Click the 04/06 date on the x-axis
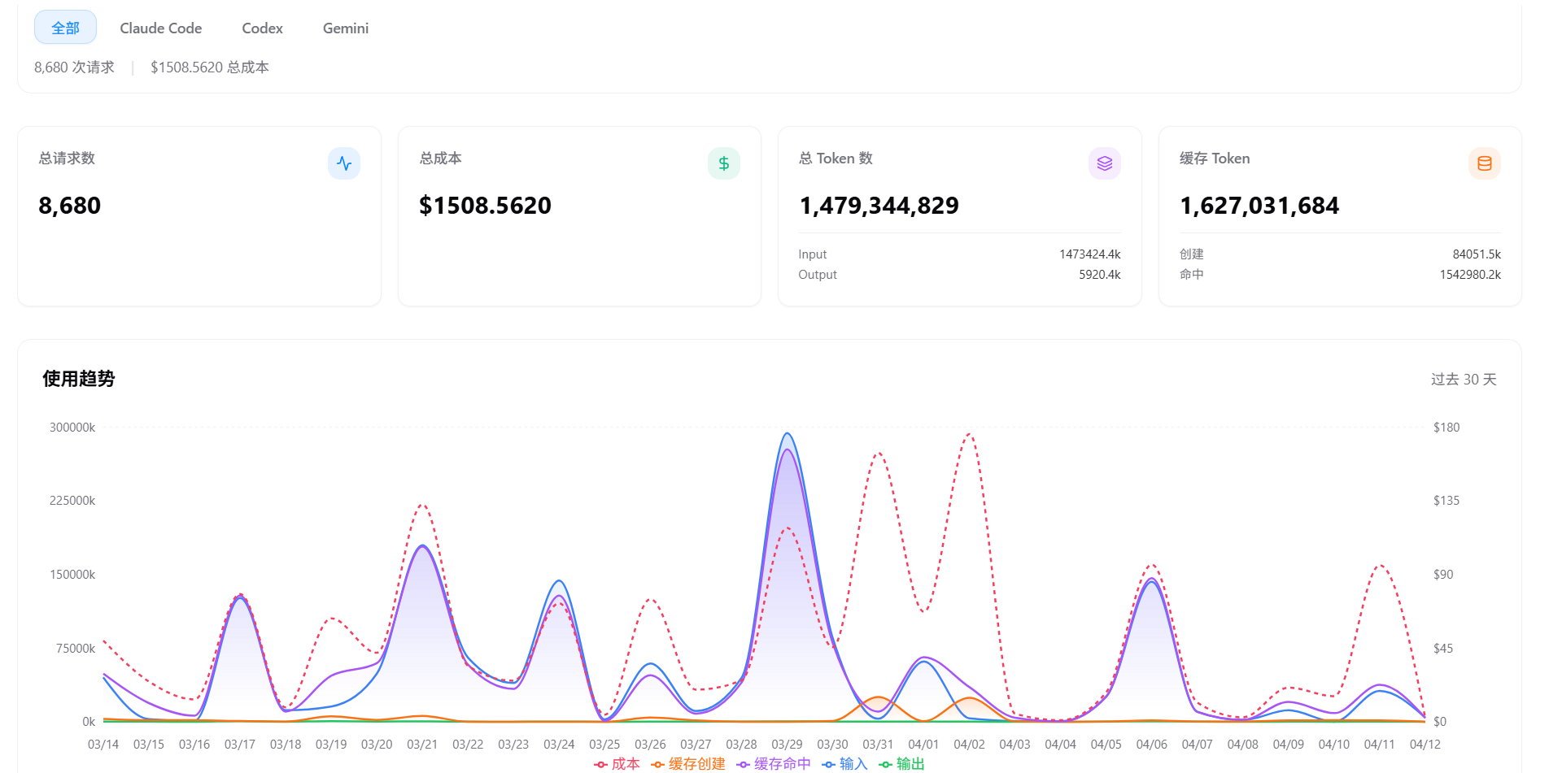 click(x=1151, y=744)
